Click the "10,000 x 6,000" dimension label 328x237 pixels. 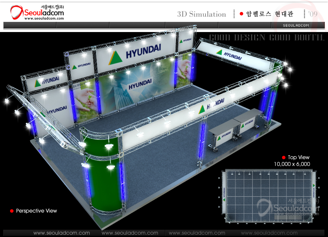point(292,164)
